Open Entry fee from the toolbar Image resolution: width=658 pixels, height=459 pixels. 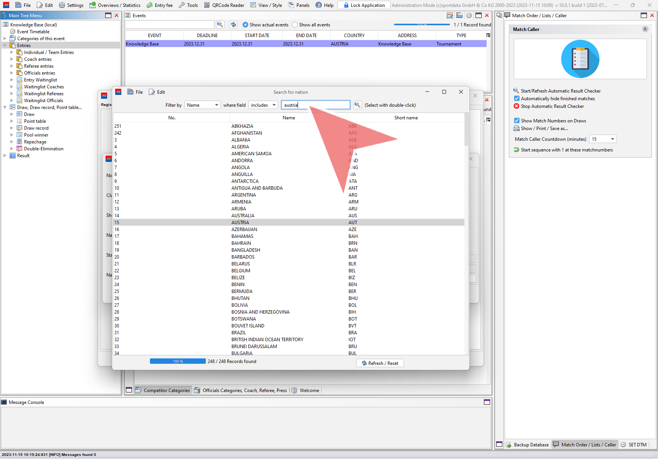pos(160,5)
